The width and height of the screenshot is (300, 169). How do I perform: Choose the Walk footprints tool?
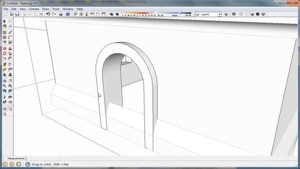tap(5, 102)
